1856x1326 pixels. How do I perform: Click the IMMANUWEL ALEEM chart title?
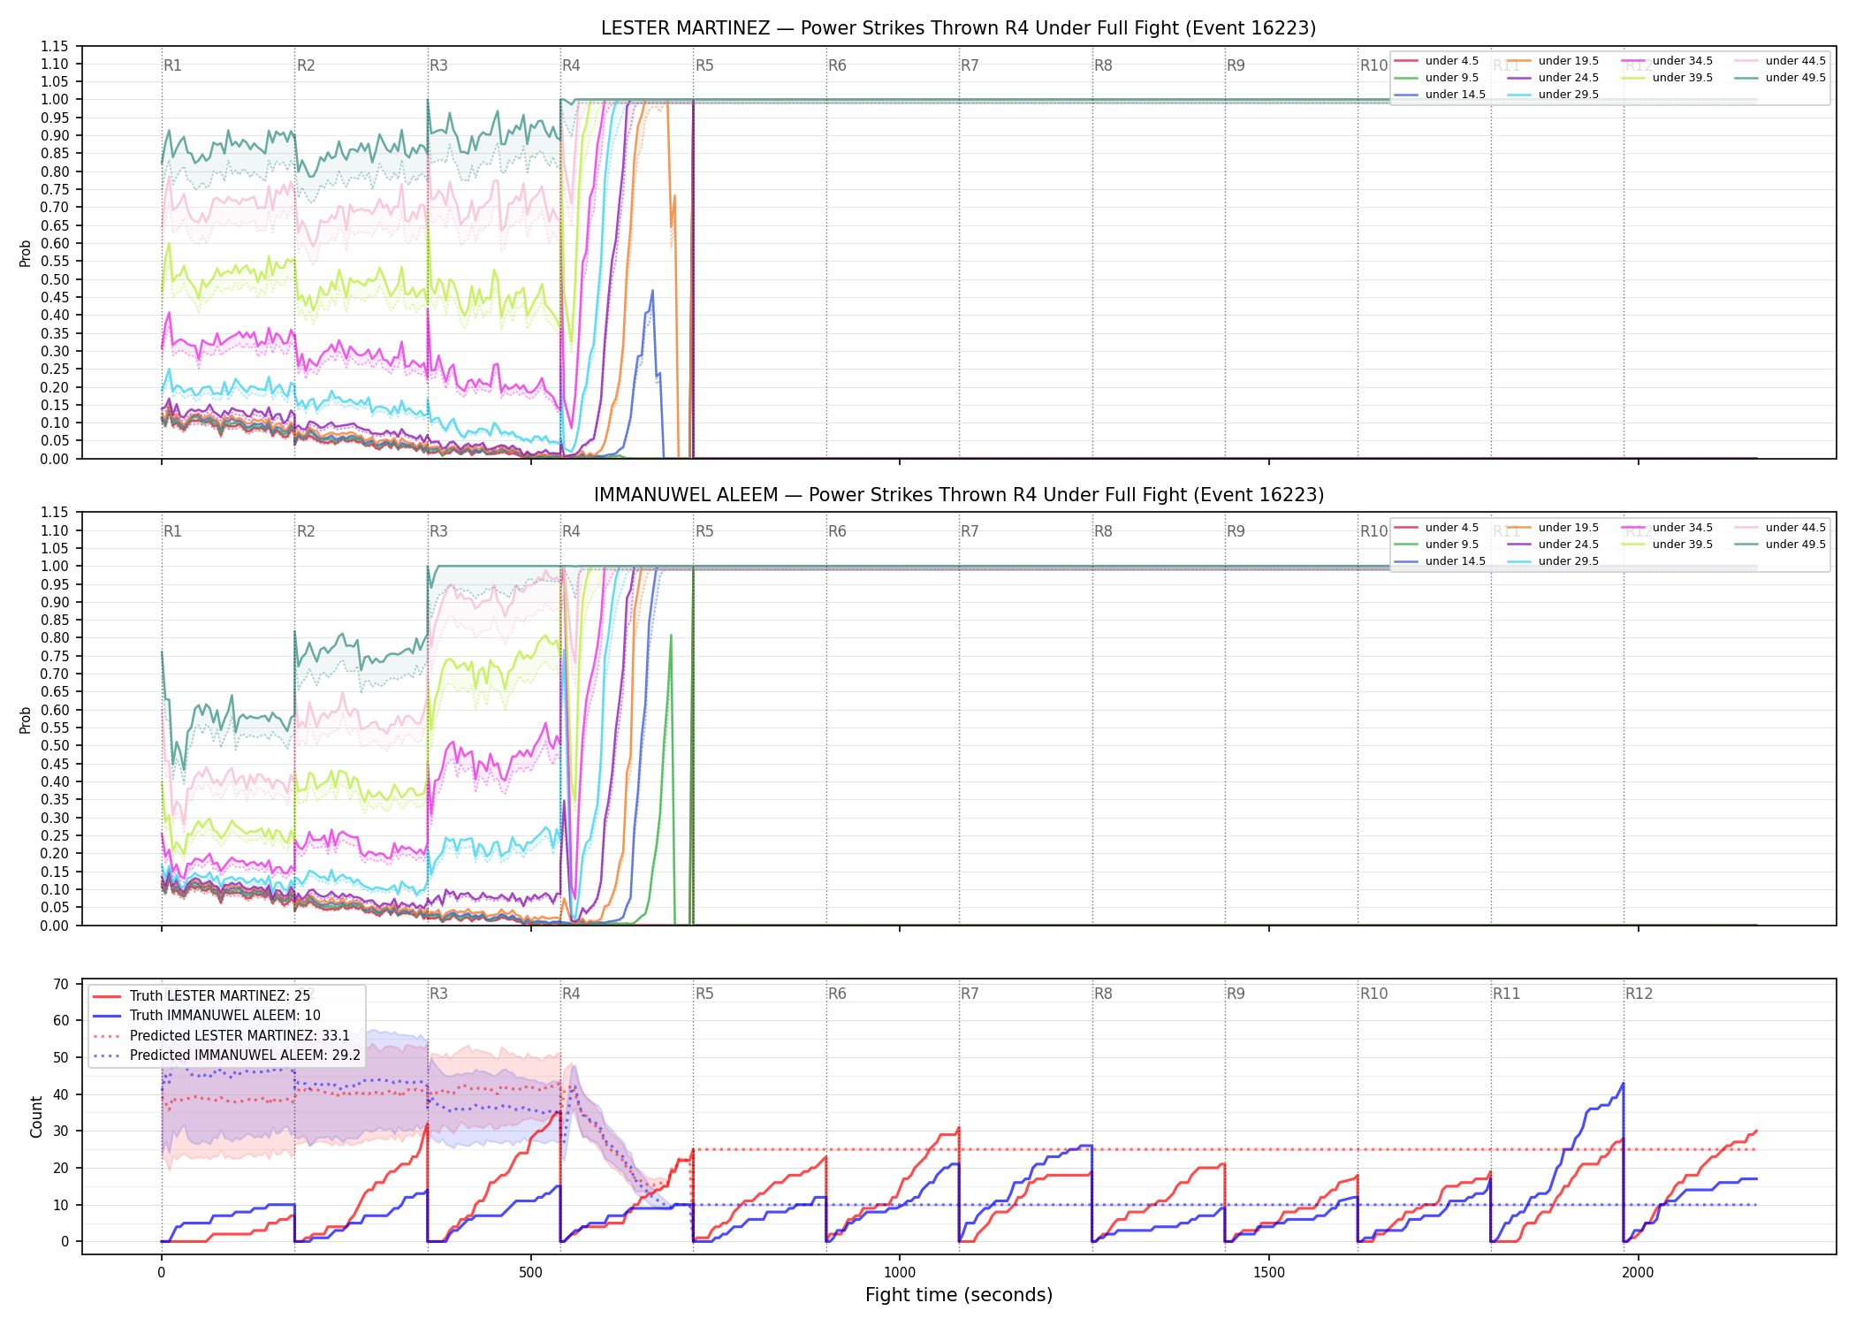(959, 495)
